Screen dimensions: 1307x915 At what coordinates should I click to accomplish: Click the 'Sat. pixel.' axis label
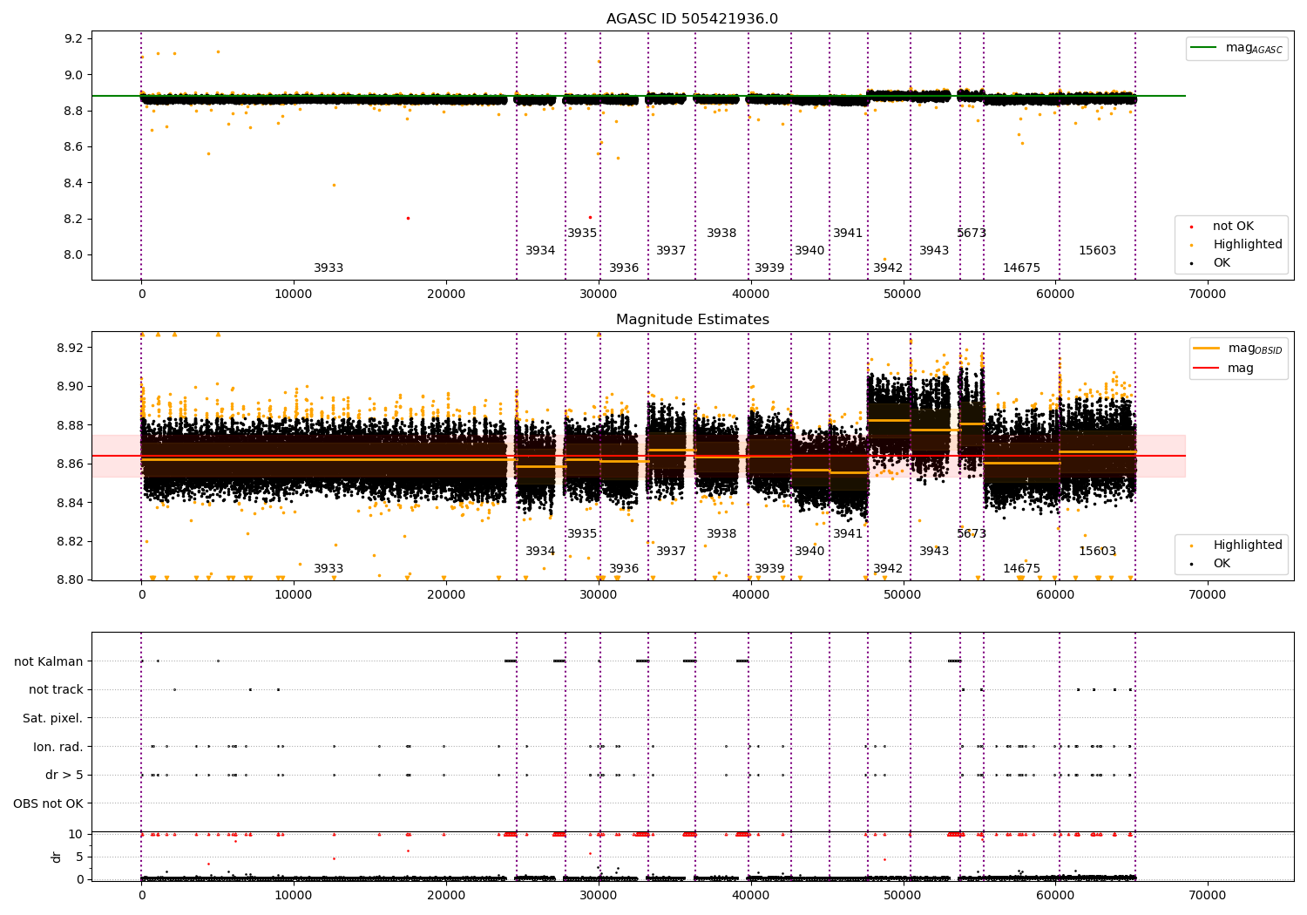[x=53, y=718]
